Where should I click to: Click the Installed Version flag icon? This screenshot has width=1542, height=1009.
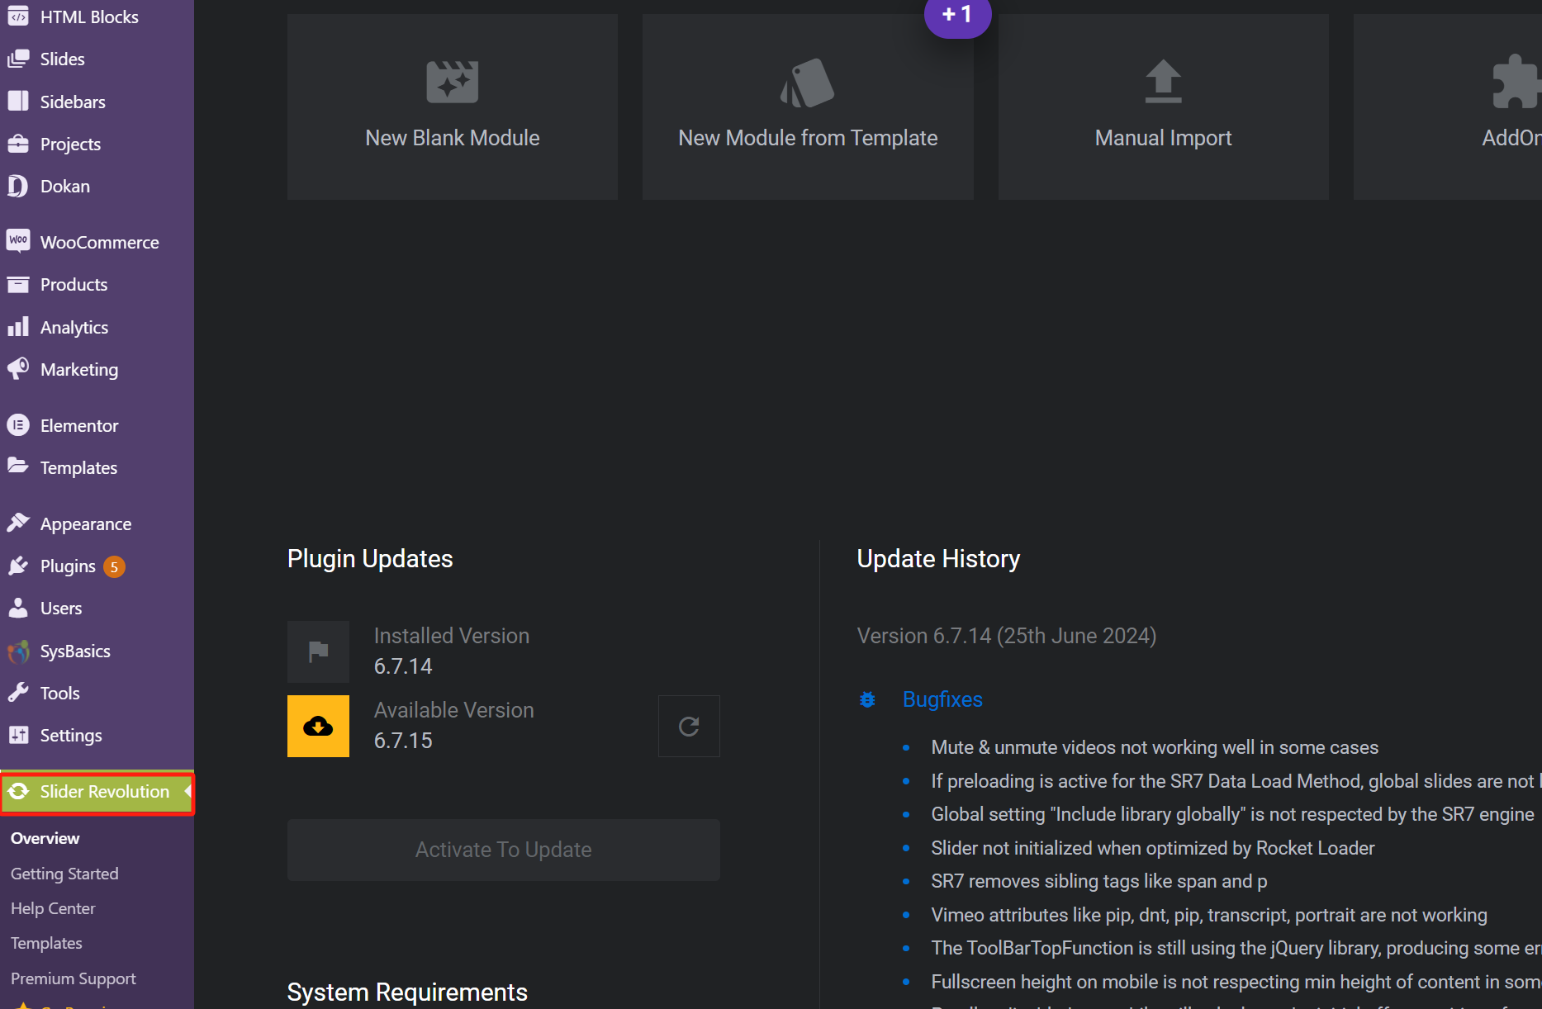pyautogui.click(x=318, y=651)
